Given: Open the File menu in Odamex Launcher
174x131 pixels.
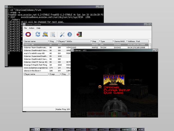Looking at the screenshot, I should (25, 28).
